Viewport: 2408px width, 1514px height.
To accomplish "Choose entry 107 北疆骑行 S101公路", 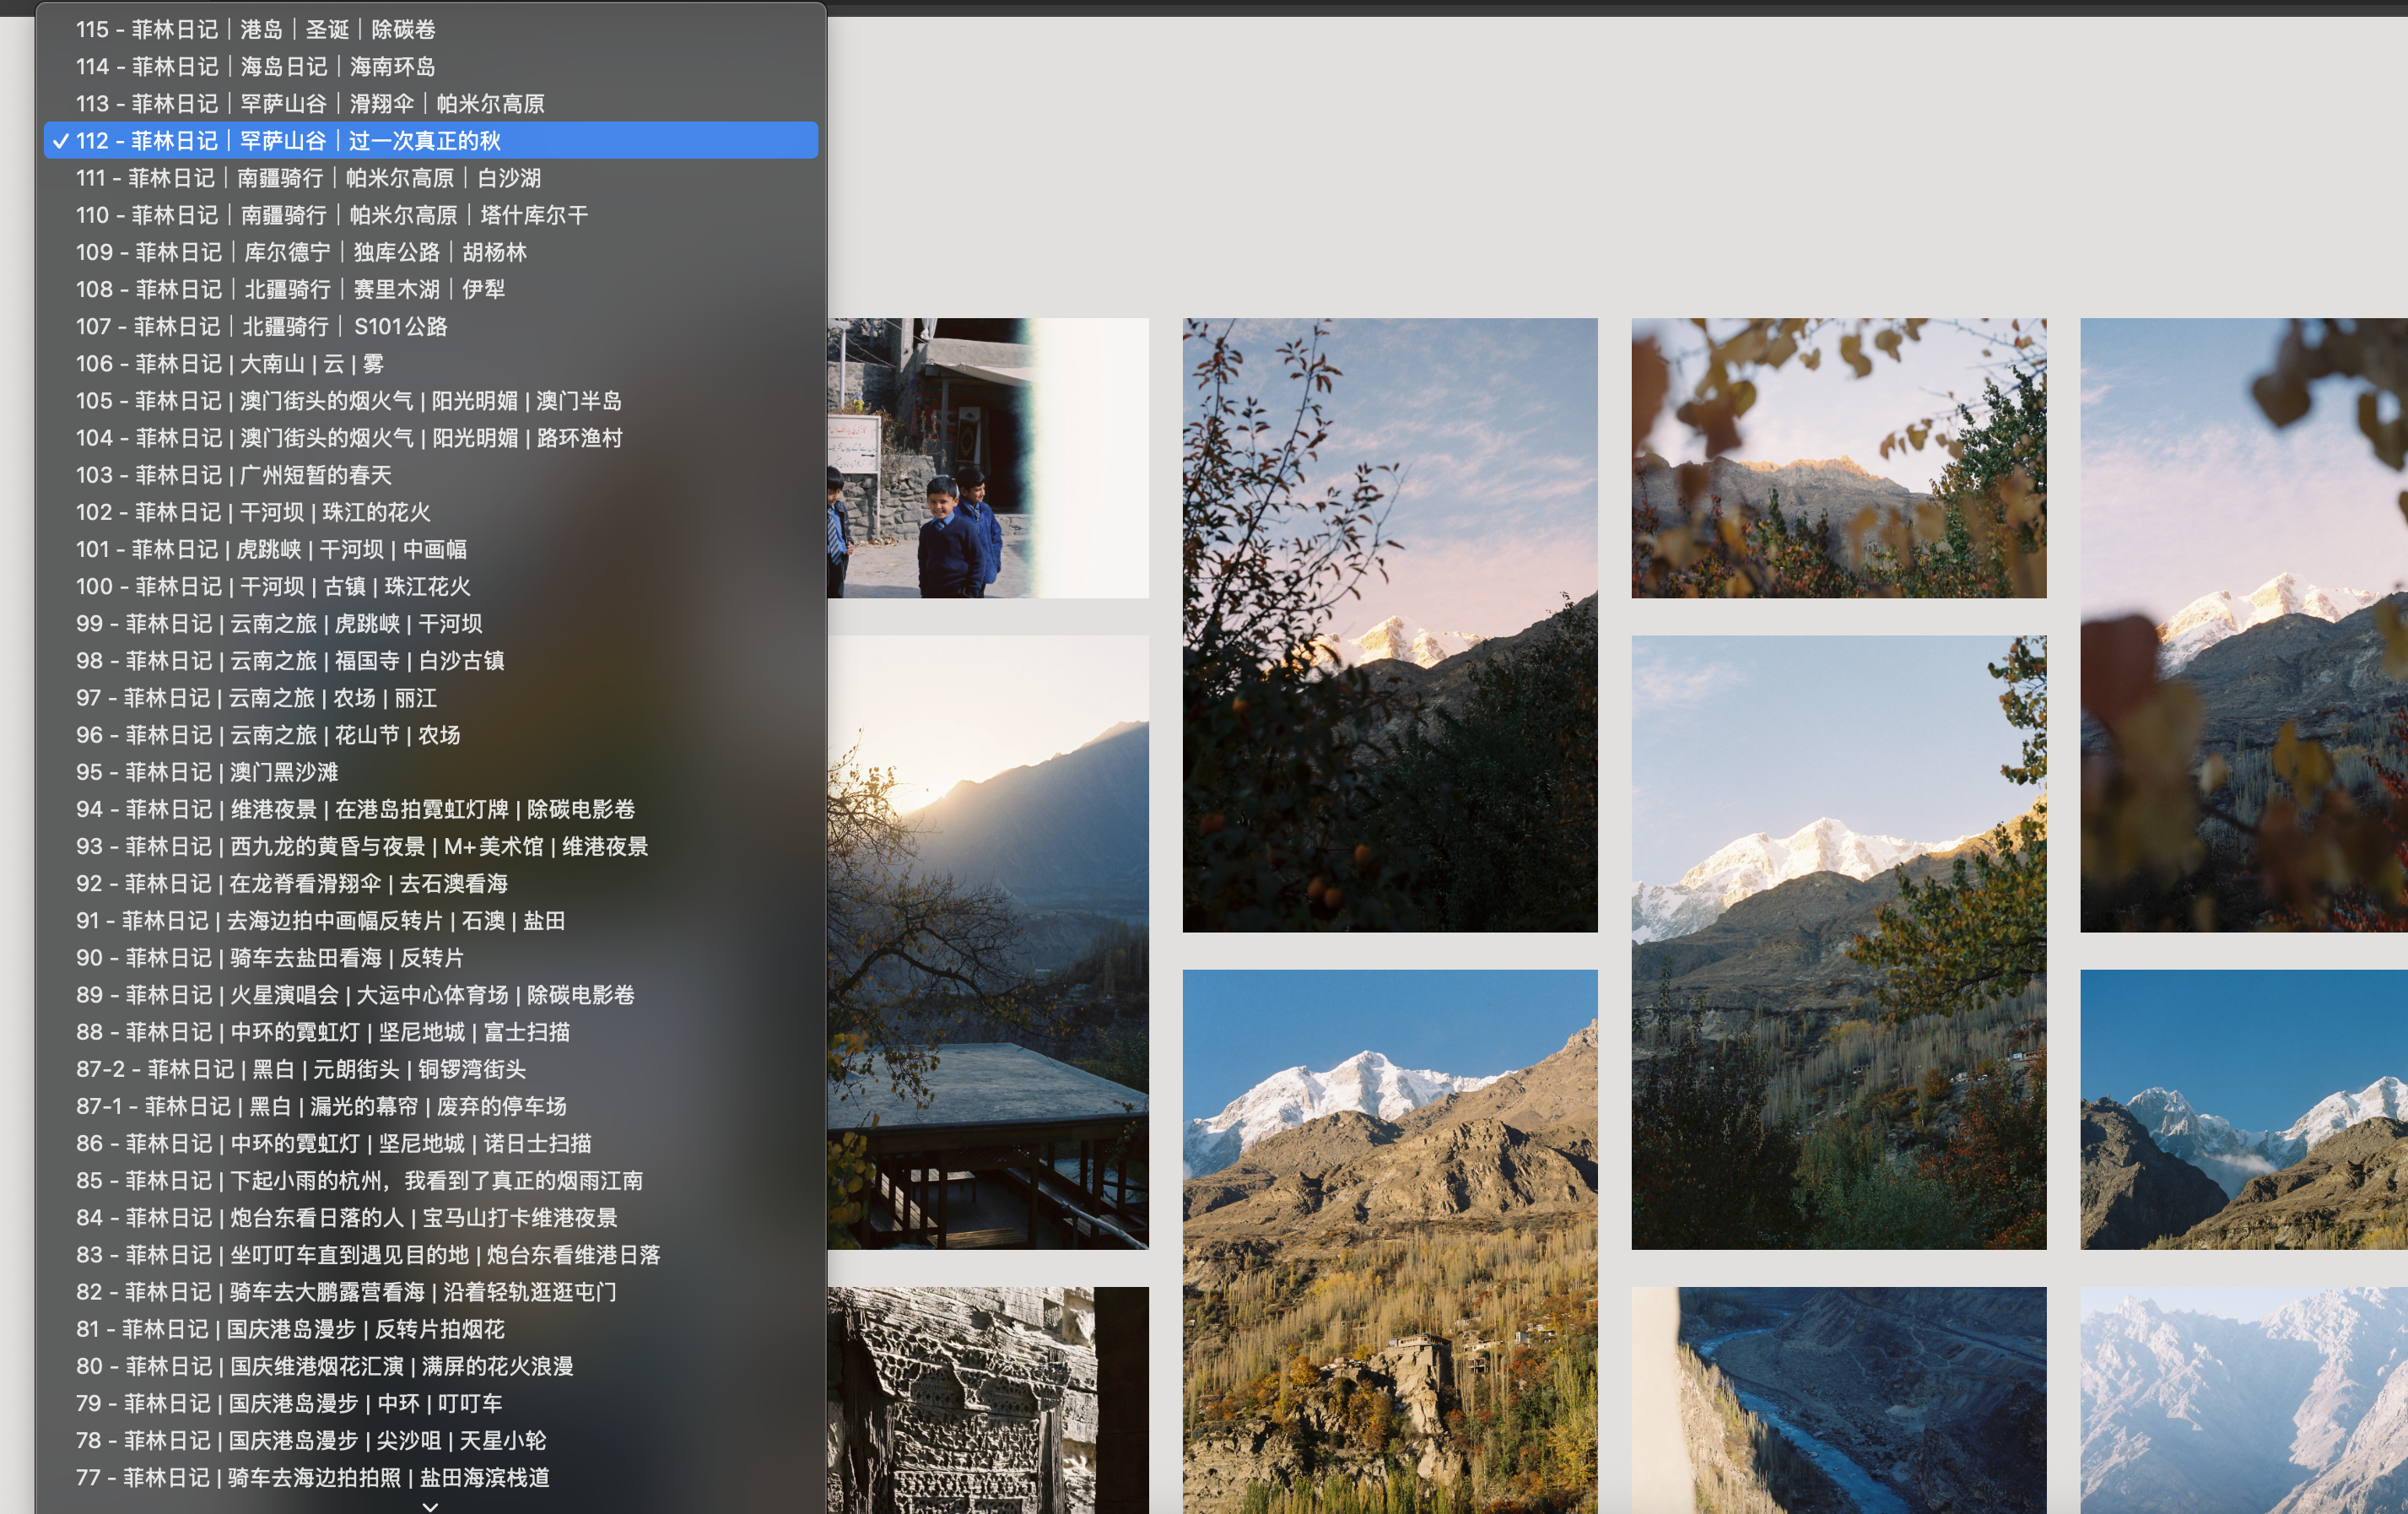I will click(261, 326).
